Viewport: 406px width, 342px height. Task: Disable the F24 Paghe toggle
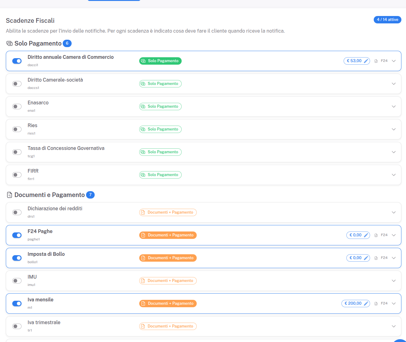pos(17,235)
